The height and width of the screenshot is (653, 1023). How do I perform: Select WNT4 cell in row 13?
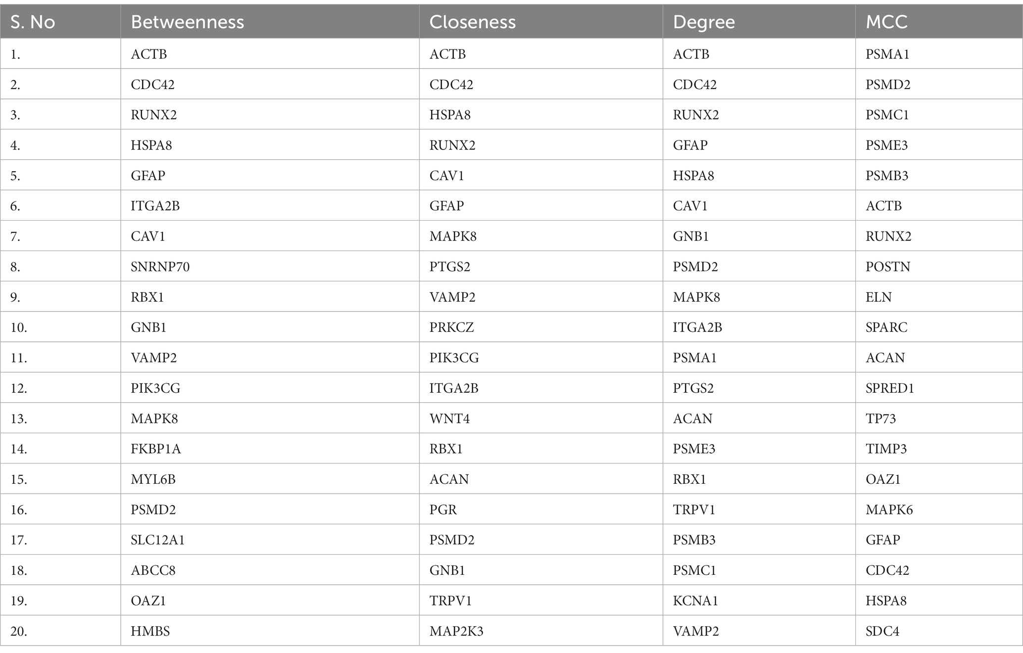449,419
